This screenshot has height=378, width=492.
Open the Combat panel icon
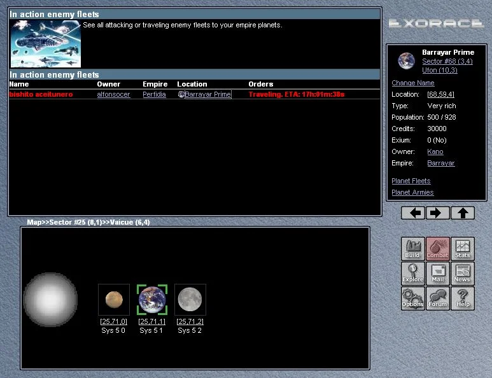(x=437, y=249)
